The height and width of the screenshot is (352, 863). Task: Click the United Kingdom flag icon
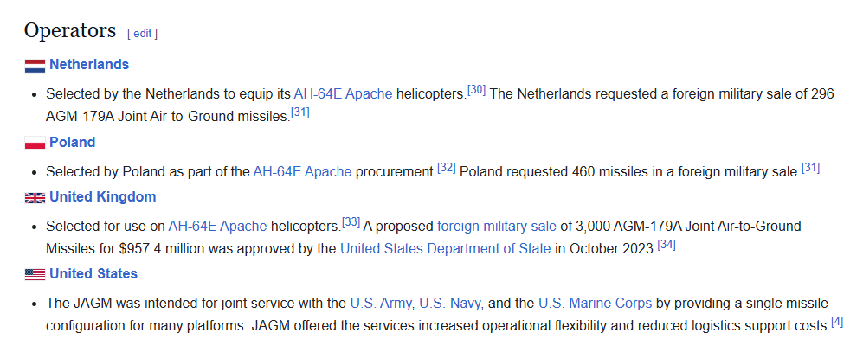pos(35,197)
